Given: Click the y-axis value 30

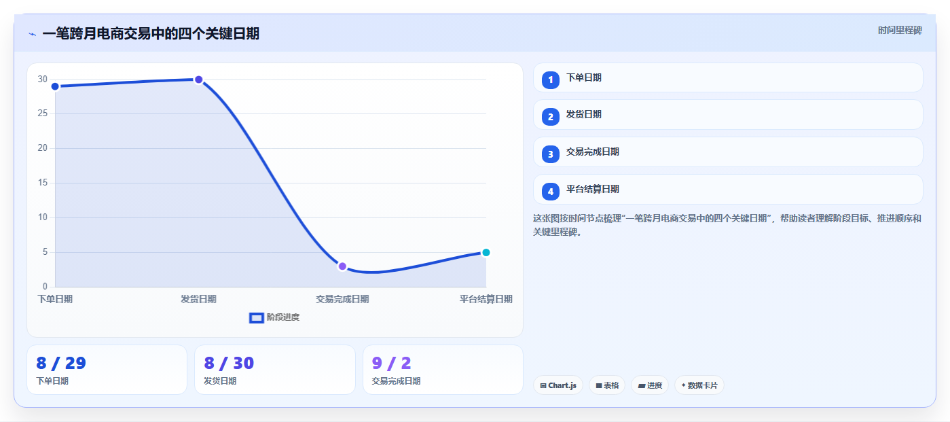Looking at the screenshot, I should pyautogui.click(x=43, y=80).
